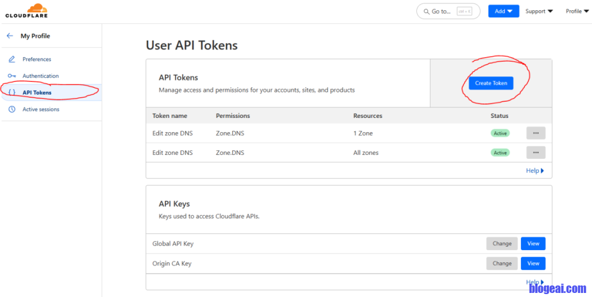
Task: Click the Active status badge for All zones token
Action: click(500, 153)
